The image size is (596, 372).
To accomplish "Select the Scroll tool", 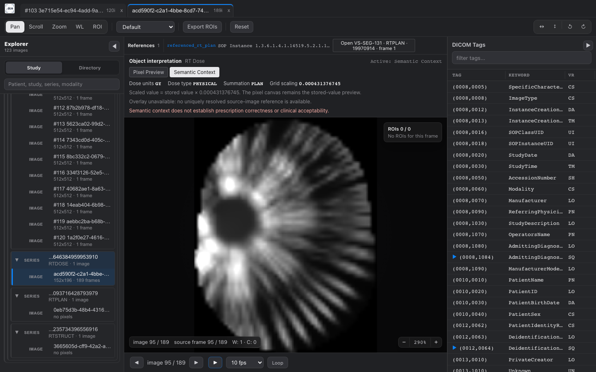I will 36,27.
